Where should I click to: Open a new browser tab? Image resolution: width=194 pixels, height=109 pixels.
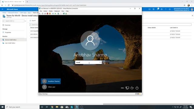[x=27, y=2]
